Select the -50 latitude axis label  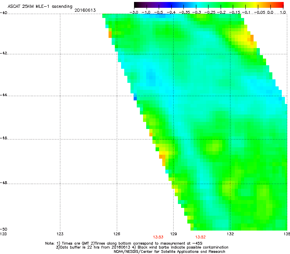4,229
